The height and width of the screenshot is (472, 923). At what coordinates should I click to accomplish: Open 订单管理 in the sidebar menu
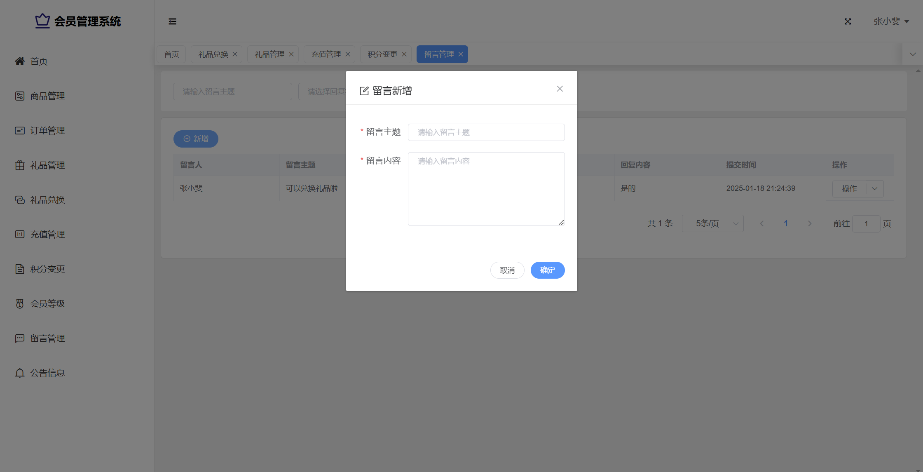[47, 131]
